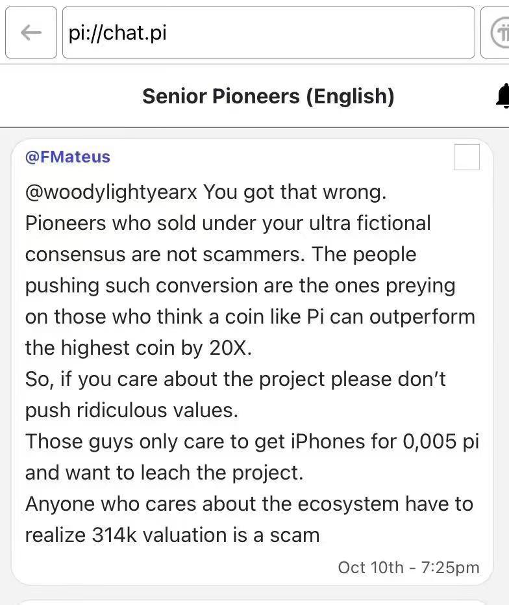Click the "highest coin by 20X" line
This screenshot has height=605, width=509.
point(138,348)
